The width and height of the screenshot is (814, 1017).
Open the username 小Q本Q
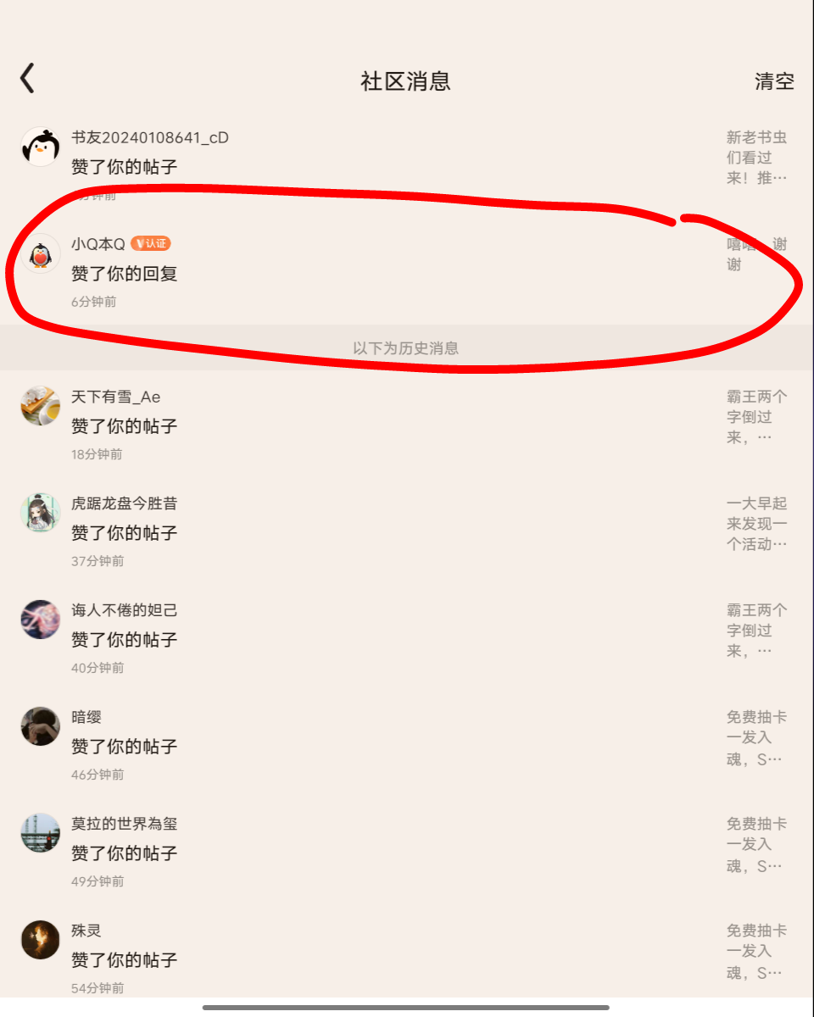pos(98,244)
